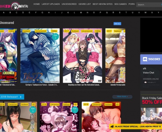Focus the Search input field
This screenshot has width=162, height=132.
pos(149,5)
